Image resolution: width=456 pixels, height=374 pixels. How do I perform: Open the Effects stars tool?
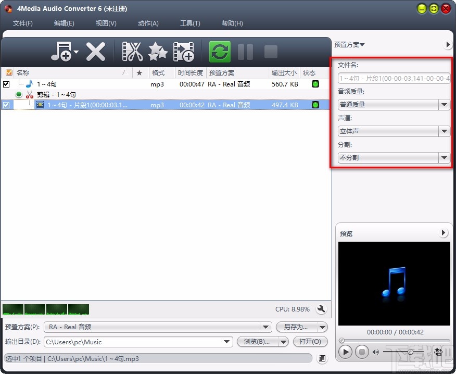click(158, 52)
